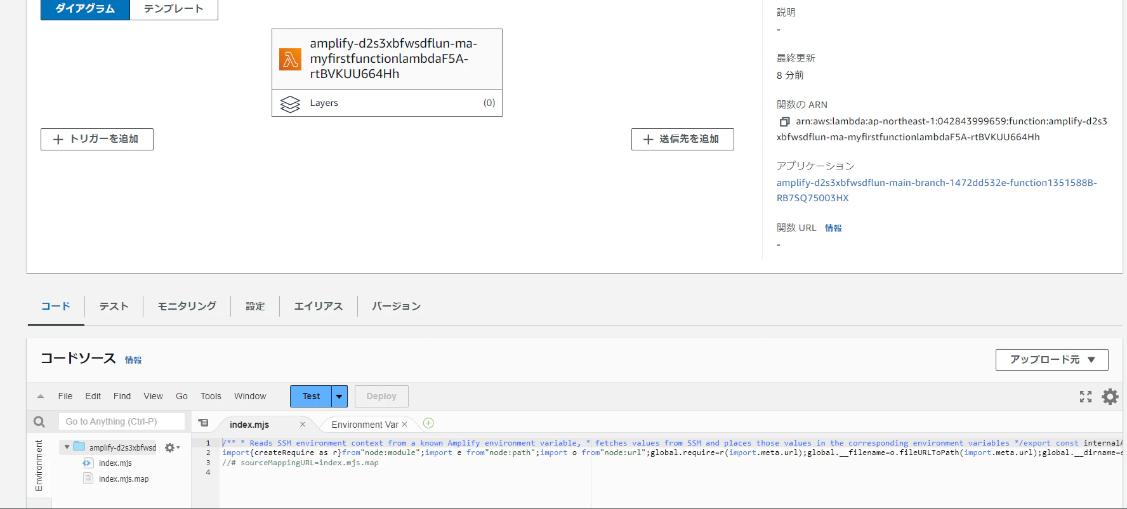Open the View menu
This screenshot has height=509, width=1127.
(x=154, y=396)
